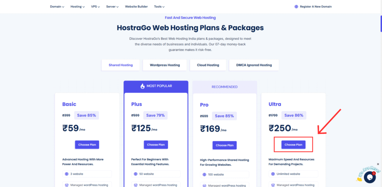
Task: Click globe icon next to 50 website
Action: point(136,174)
